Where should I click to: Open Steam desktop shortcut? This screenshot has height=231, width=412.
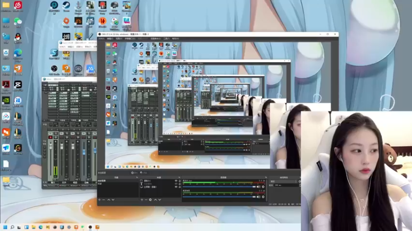coord(66,6)
